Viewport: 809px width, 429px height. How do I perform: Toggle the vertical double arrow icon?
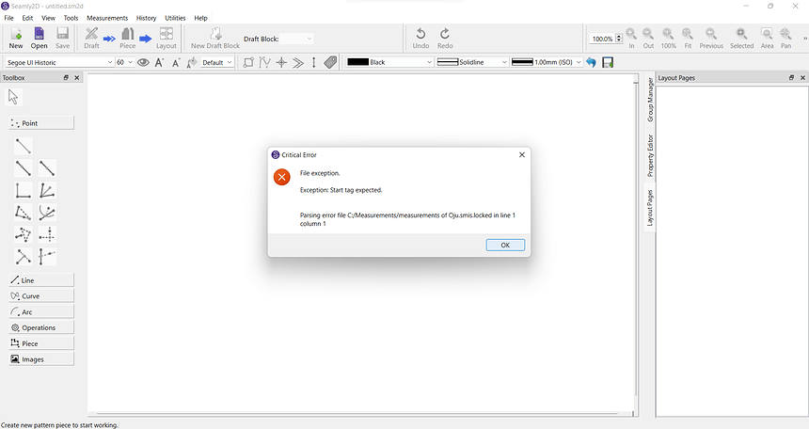click(313, 62)
